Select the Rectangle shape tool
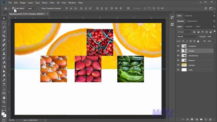 [4, 93]
